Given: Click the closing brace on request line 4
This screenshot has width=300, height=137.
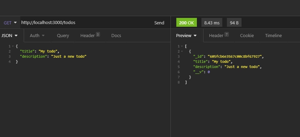Looking at the screenshot, I should tap(17, 62).
